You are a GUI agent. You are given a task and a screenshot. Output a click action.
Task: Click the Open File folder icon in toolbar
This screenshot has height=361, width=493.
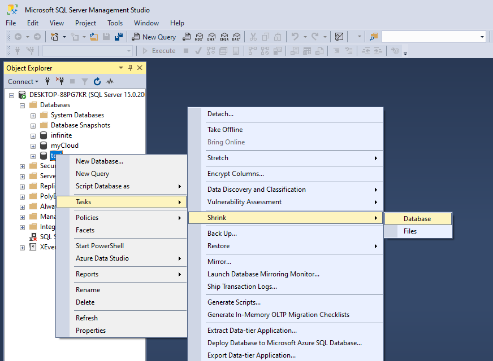click(94, 37)
